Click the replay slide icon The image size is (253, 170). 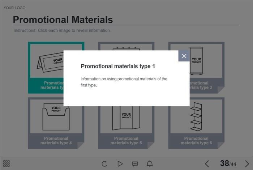coord(104,164)
